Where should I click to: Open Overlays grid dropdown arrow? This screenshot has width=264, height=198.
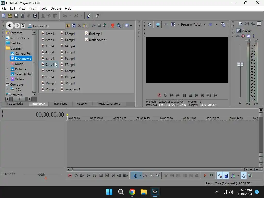click(216, 24)
